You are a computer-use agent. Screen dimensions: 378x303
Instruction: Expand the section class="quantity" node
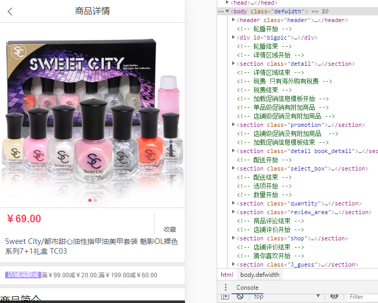point(233,203)
